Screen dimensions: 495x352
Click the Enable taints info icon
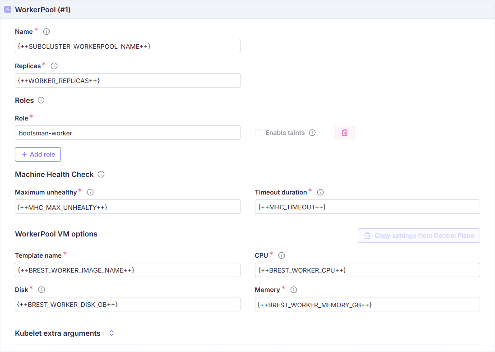[312, 132]
